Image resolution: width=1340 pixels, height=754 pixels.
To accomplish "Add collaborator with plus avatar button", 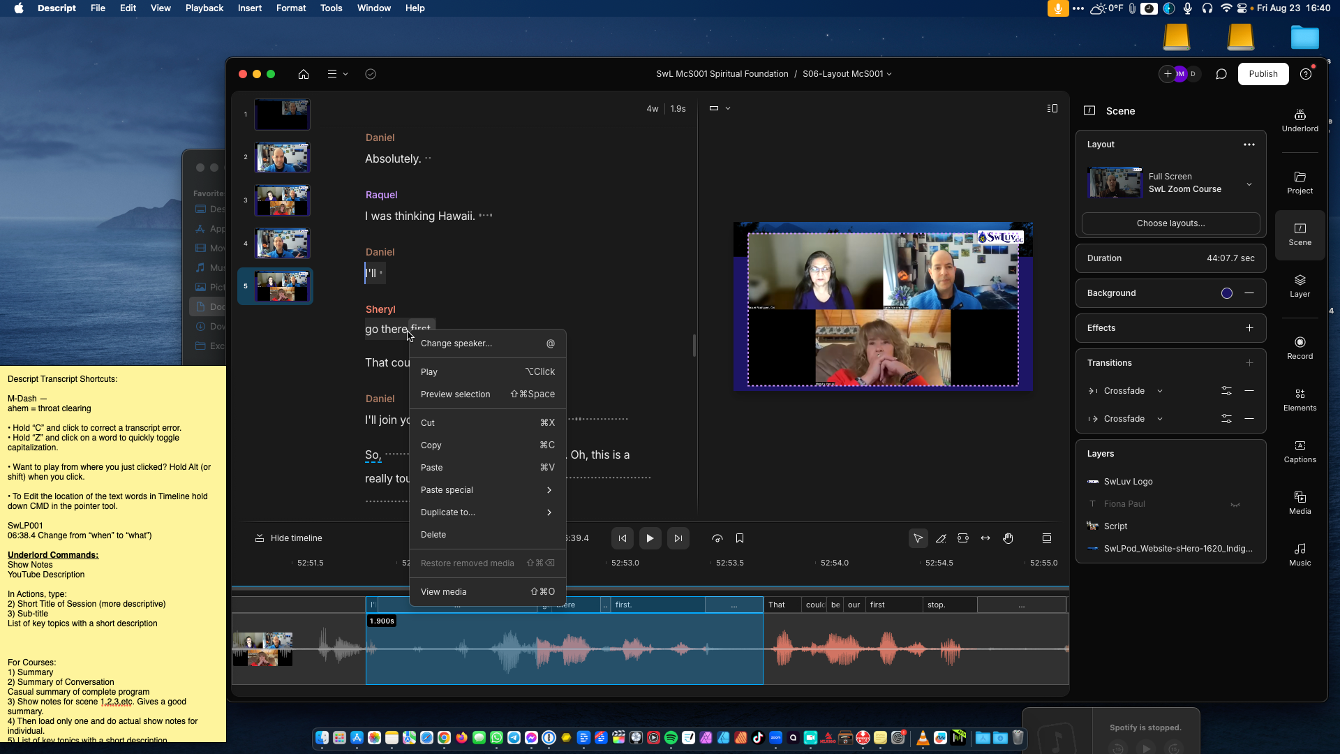I will point(1168,74).
